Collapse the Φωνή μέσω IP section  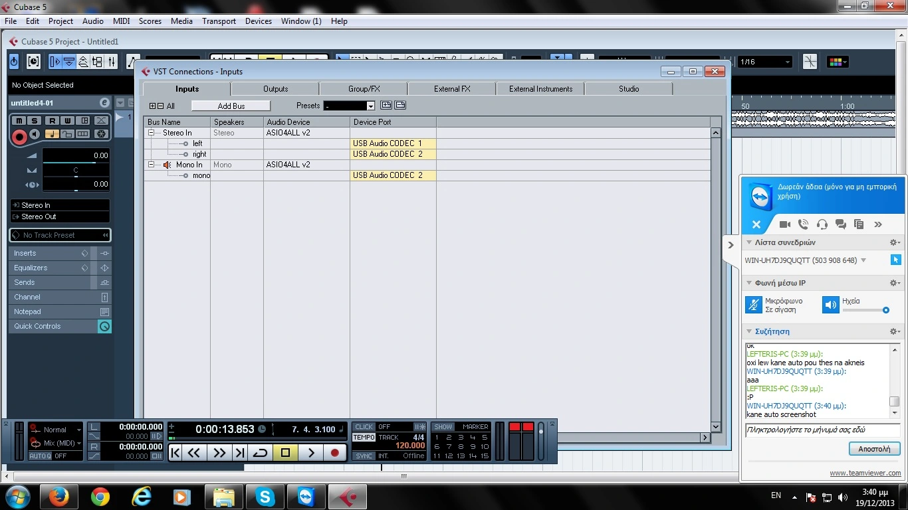(x=748, y=284)
